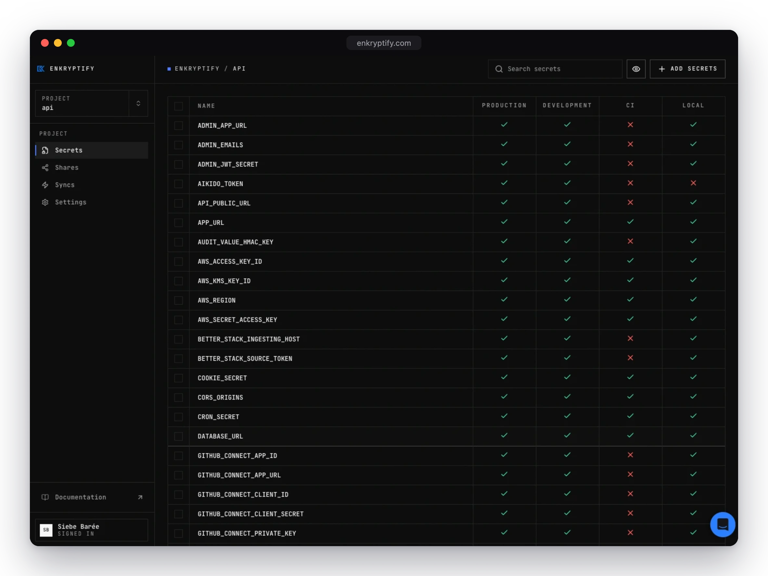Click the Secrets file-lock icon in sidebar
The height and width of the screenshot is (576, 768).
pyautogui.click(x=45, y=150)
